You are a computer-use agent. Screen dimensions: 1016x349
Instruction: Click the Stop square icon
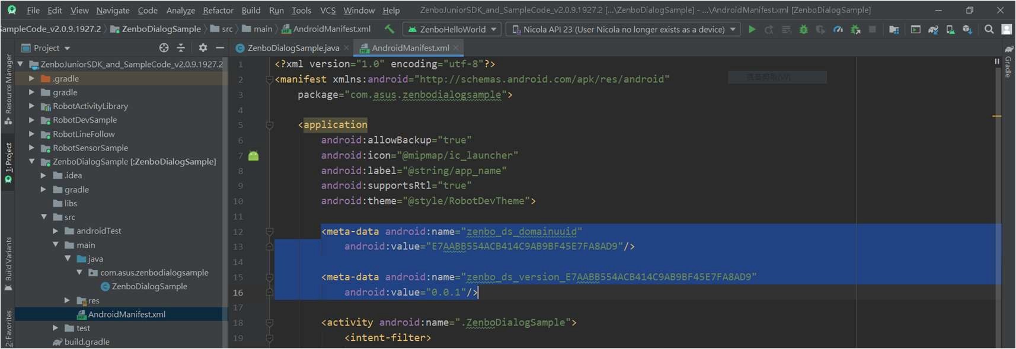(x=873, y=29)
